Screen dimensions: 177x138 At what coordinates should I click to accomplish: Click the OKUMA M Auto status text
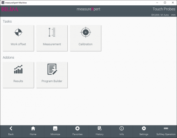(x=160, y=15)
